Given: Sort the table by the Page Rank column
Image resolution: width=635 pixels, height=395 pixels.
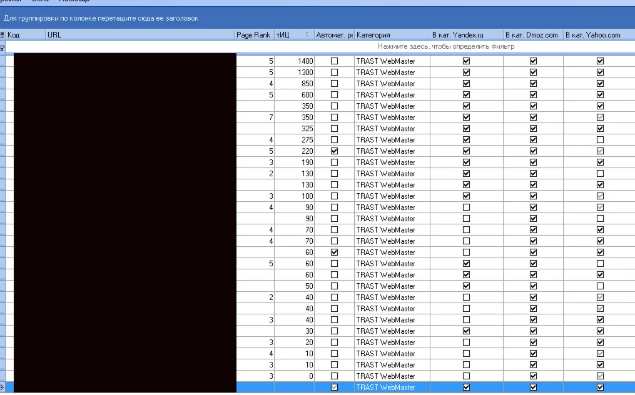Looking at the screenshot, I should (253, 35).
